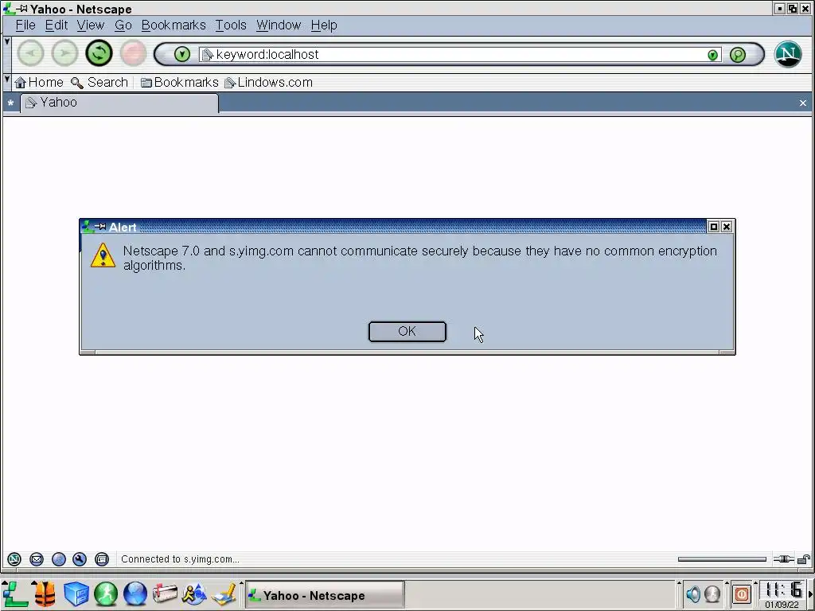This screenshot has width=815, height=611.
Task: Launch the blue globe web browser icon
Action: click(135, 594)
